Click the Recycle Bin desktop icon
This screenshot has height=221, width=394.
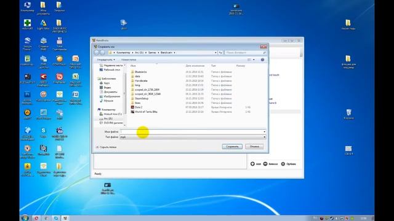pyautogui.click(x=348, y=114)
